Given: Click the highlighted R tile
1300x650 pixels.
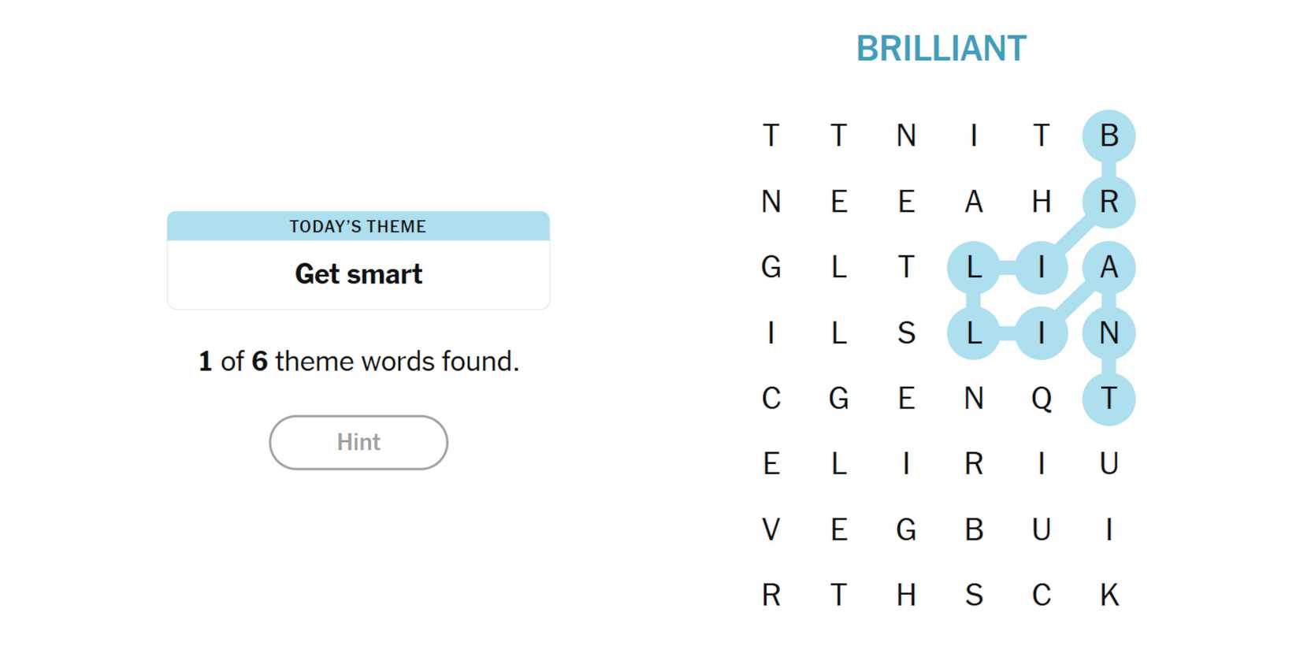Looking at the screenshot, I should (x=1109, y=202).
